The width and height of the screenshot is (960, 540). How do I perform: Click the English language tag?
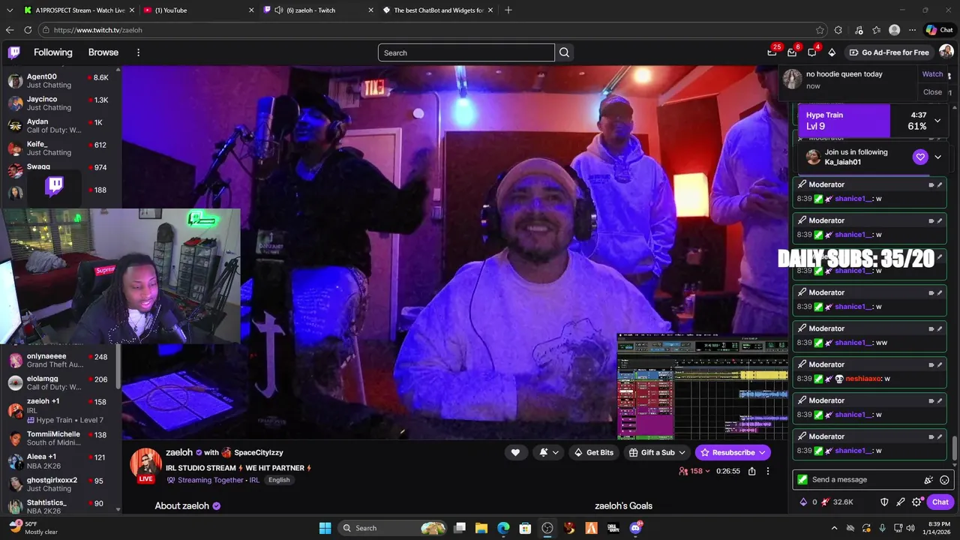279,480
